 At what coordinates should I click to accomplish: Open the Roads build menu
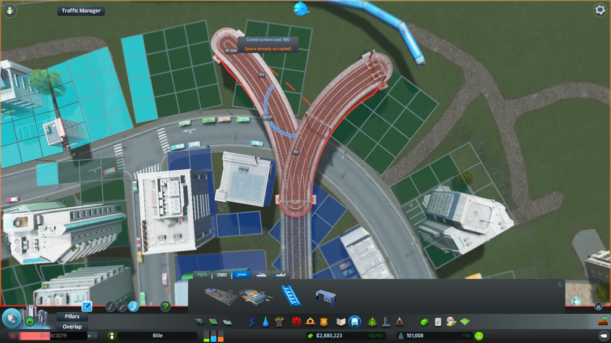[x=199, y=322]
